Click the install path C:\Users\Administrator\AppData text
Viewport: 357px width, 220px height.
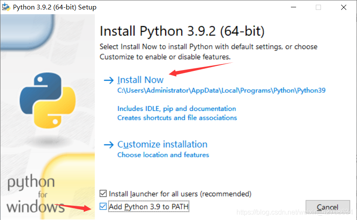[x=221, y=91]
